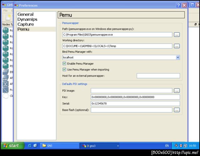Click the EN language indicator in the taskbar
Viewport: 200px width, 156px height.
[167, 146]
